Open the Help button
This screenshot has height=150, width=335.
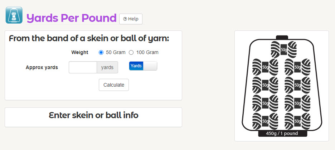[131, 19]
